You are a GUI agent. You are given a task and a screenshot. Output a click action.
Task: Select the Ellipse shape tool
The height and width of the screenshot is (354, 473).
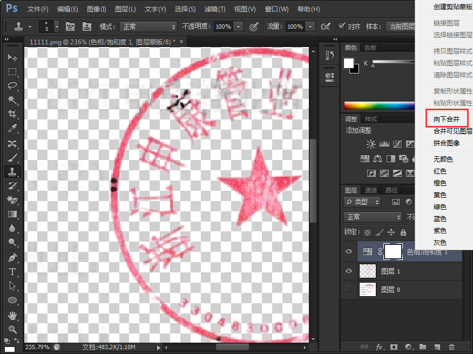click(x=12, y=300)
